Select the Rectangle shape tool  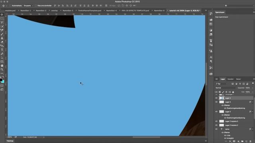coord(2,62)
